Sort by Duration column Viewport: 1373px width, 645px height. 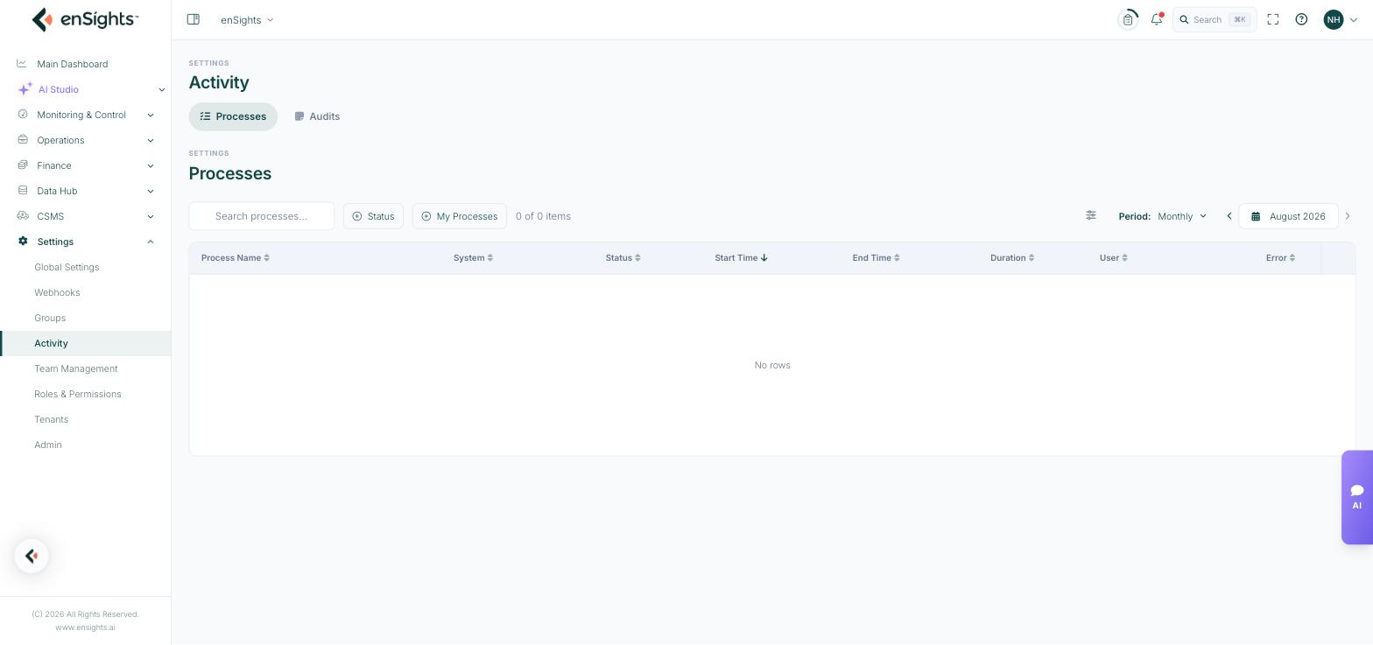coord(1012,257)
